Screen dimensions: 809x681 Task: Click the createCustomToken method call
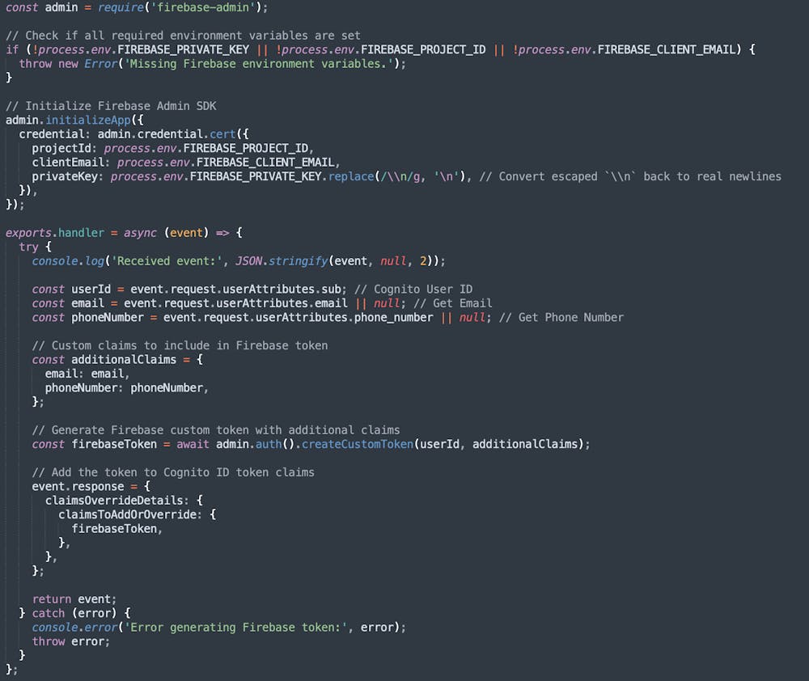[358, 444]
